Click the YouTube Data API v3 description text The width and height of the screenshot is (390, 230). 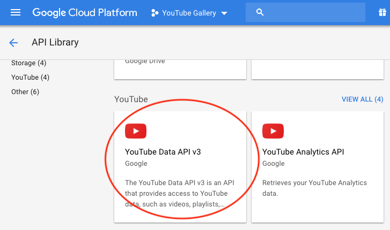[179, 193]
